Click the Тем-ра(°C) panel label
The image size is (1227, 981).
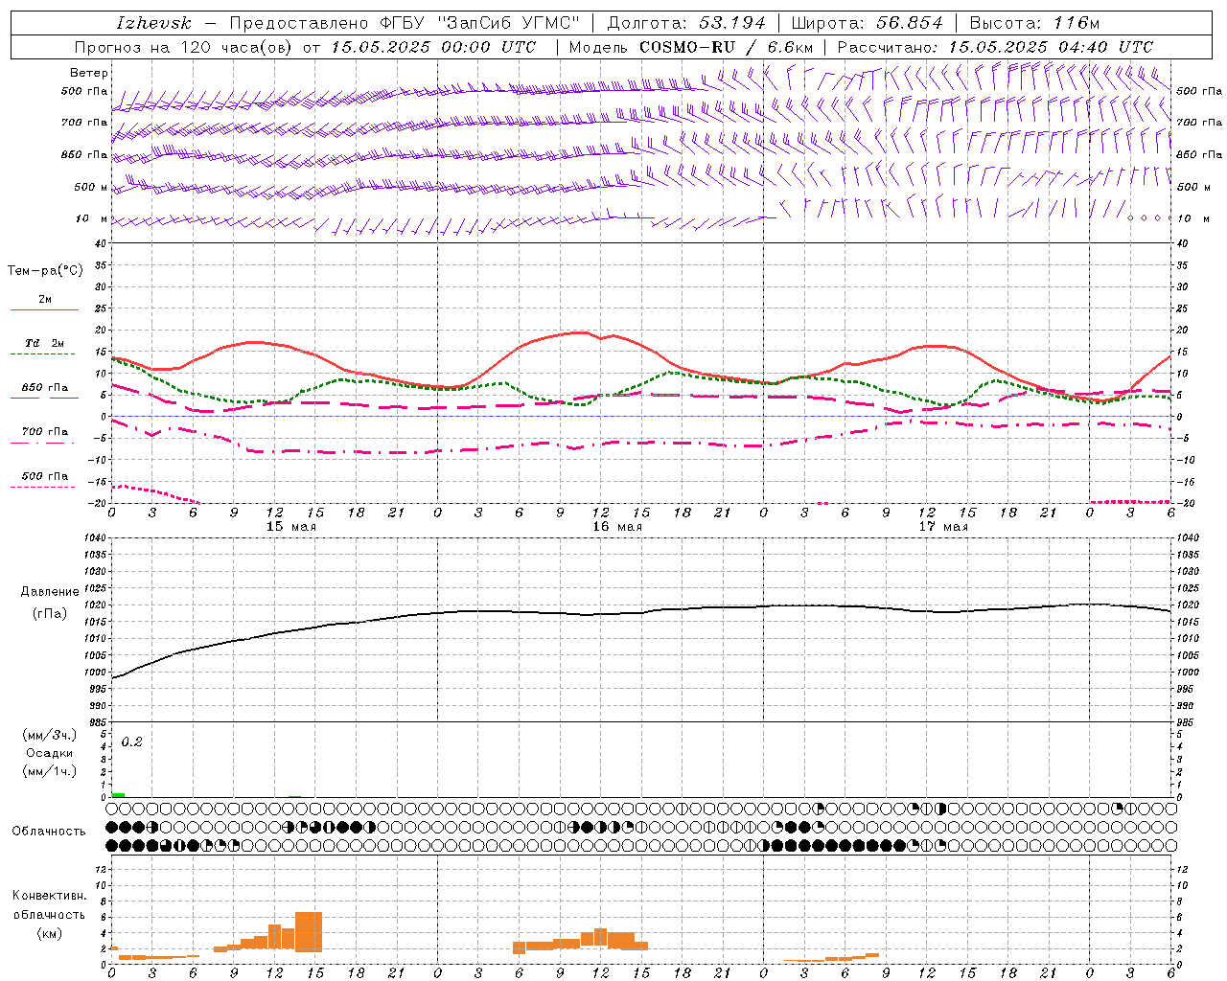45,271
